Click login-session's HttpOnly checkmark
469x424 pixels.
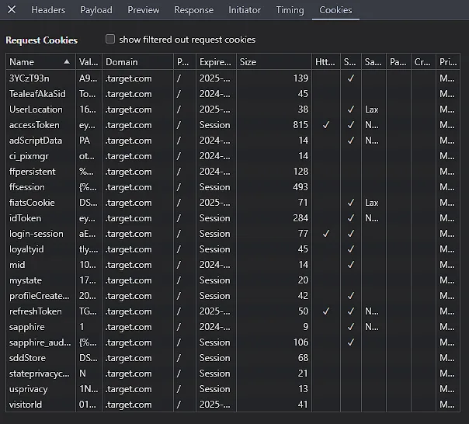click(326, 234)
